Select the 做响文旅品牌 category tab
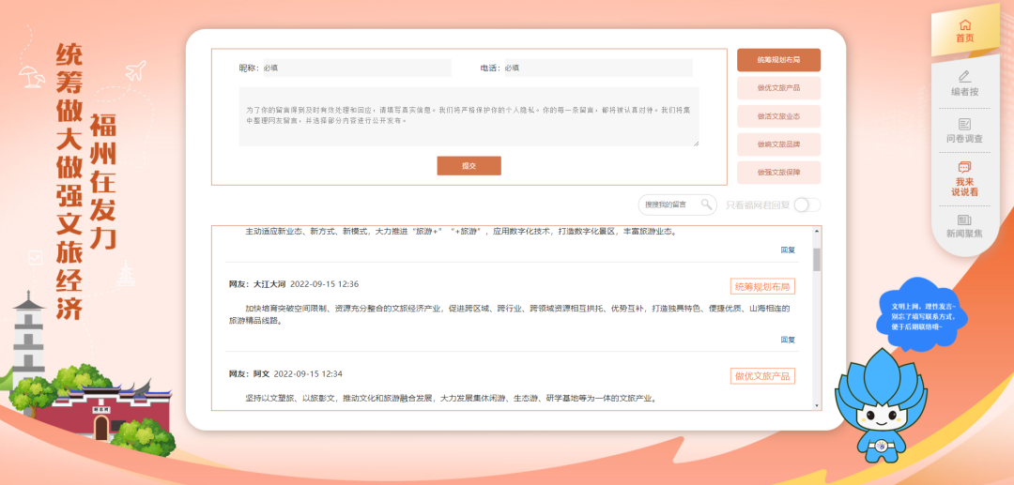 778,144
